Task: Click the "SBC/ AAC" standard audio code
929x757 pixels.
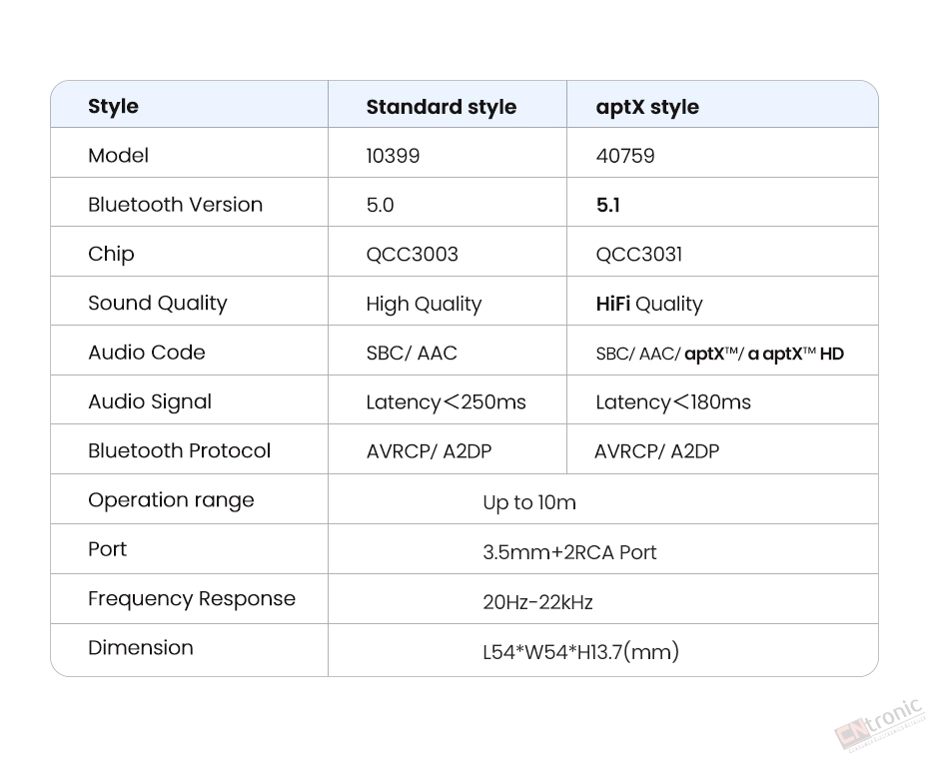Action: click(x=412, y=353)
